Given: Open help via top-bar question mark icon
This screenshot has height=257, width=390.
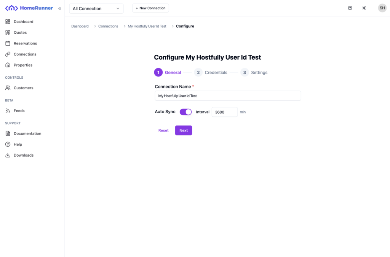Looking at the screenshot, I should 350,8.
